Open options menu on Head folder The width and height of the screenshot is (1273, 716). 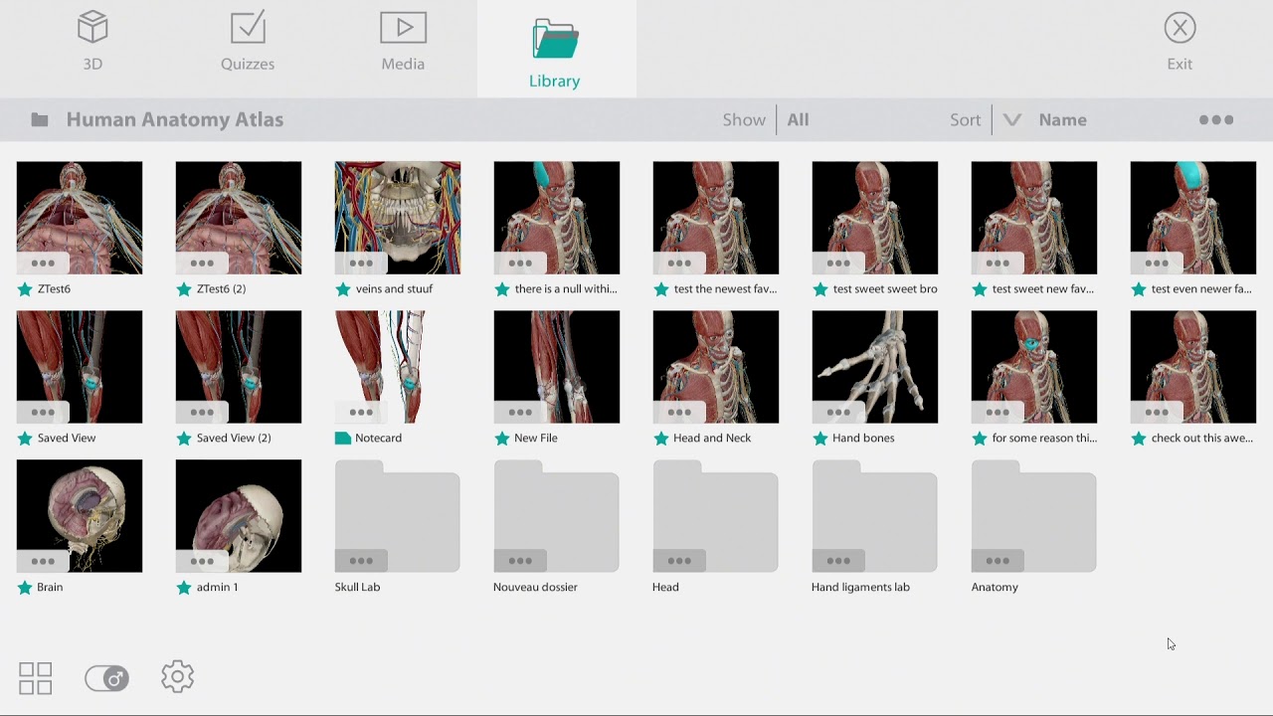point(679,562)
